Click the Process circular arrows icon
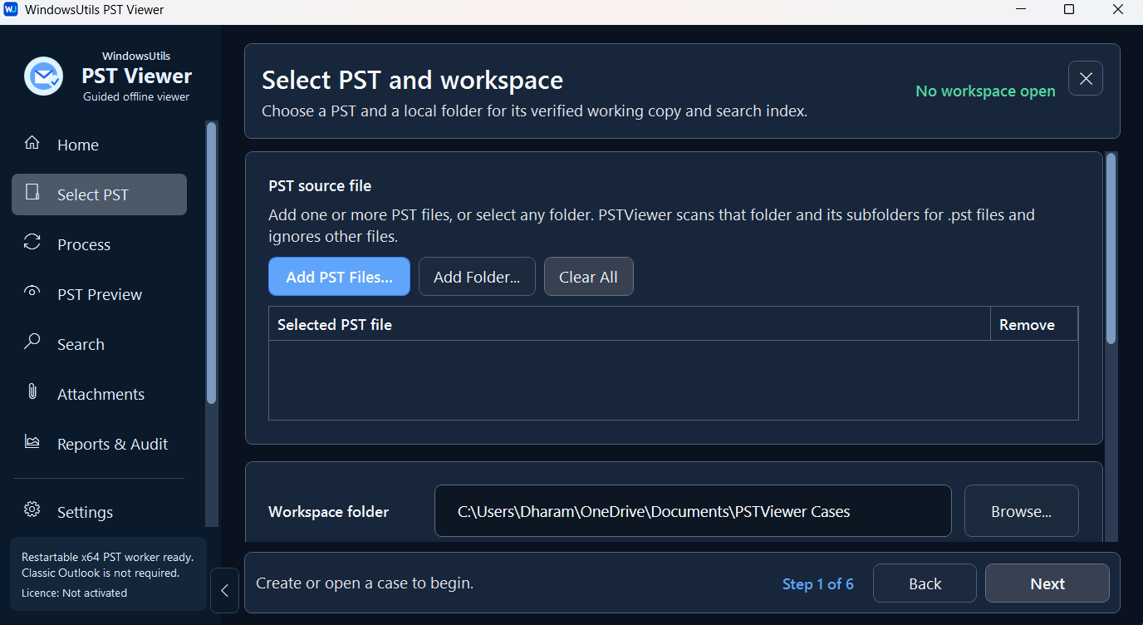 click(32, 243)
